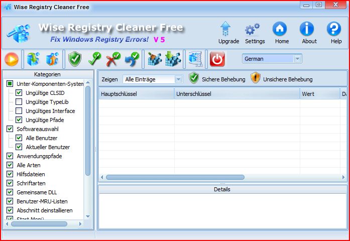Click the categories vertical scrollbar thumb

point(88,131)
